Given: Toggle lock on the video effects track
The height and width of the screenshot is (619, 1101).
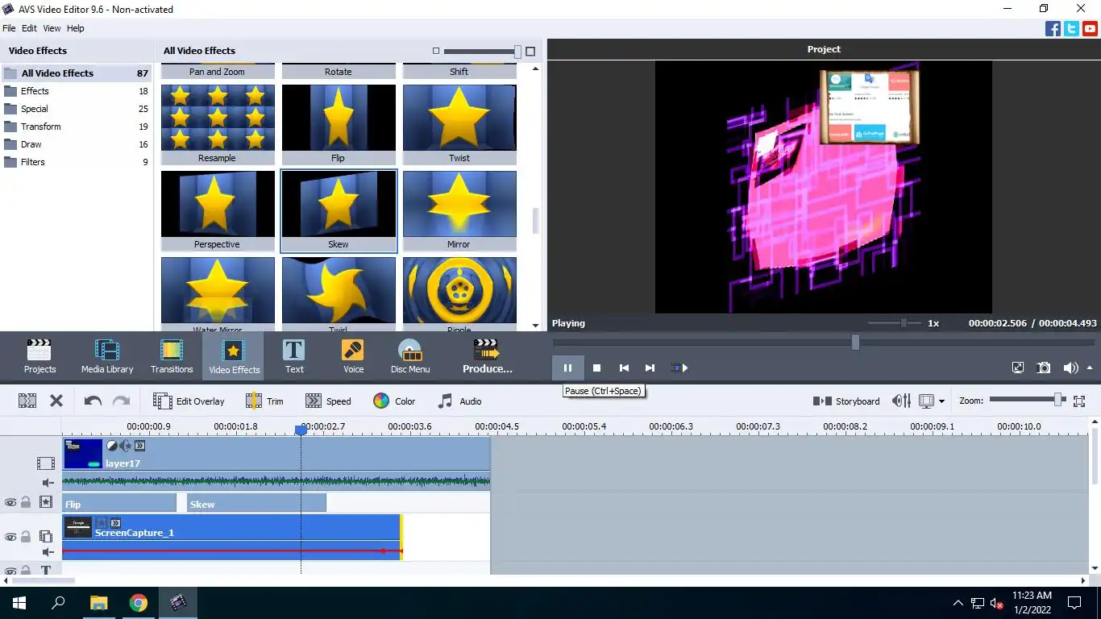Looking at the screenshot, I should 26,502.
